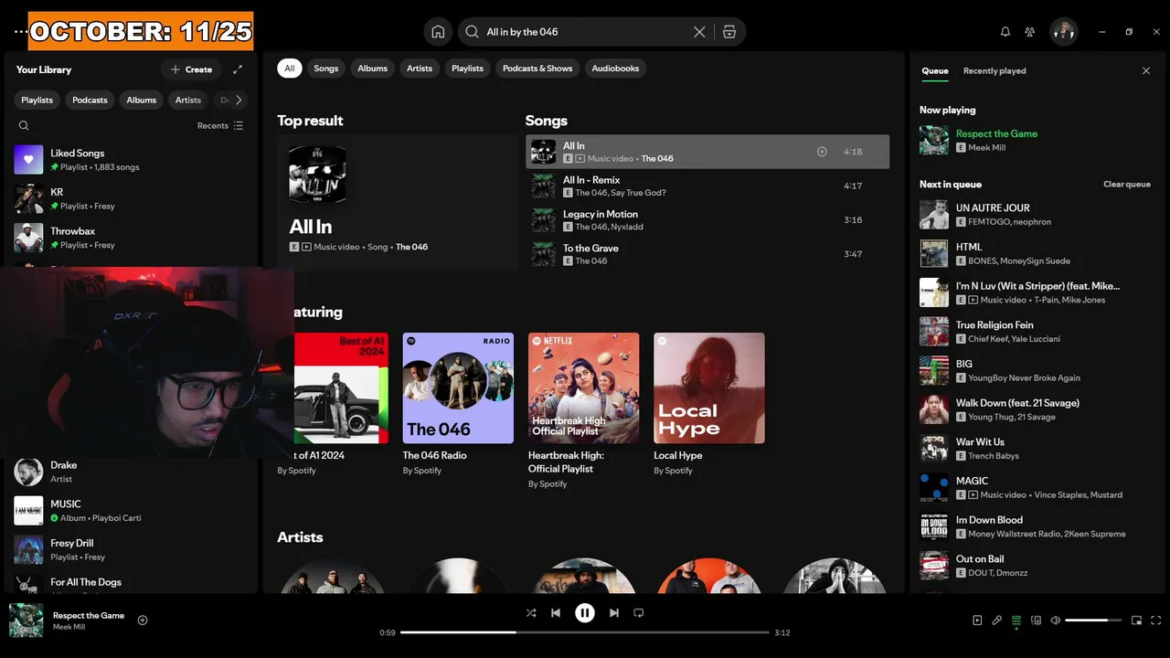The height and width of the screenshot is (658, 1170).
Task: Play Legacy in Motion song row
Action: (707, 220)
